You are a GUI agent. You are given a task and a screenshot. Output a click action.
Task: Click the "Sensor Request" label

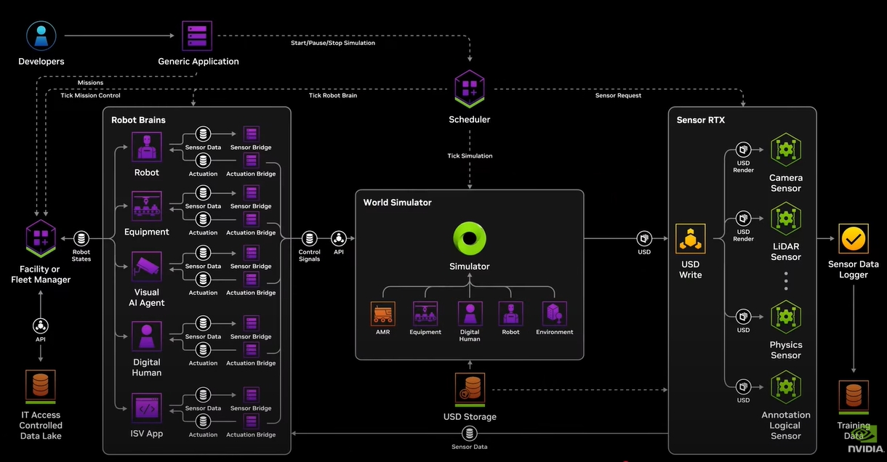point(619,95)
